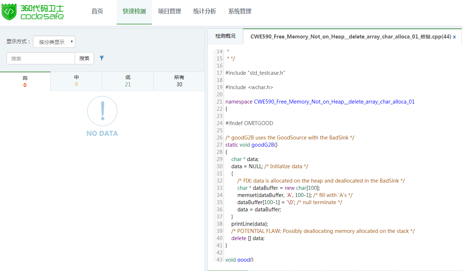Open the 统计分析 navigation item
The image size is (463, 271).
click(x=205, y=12)
